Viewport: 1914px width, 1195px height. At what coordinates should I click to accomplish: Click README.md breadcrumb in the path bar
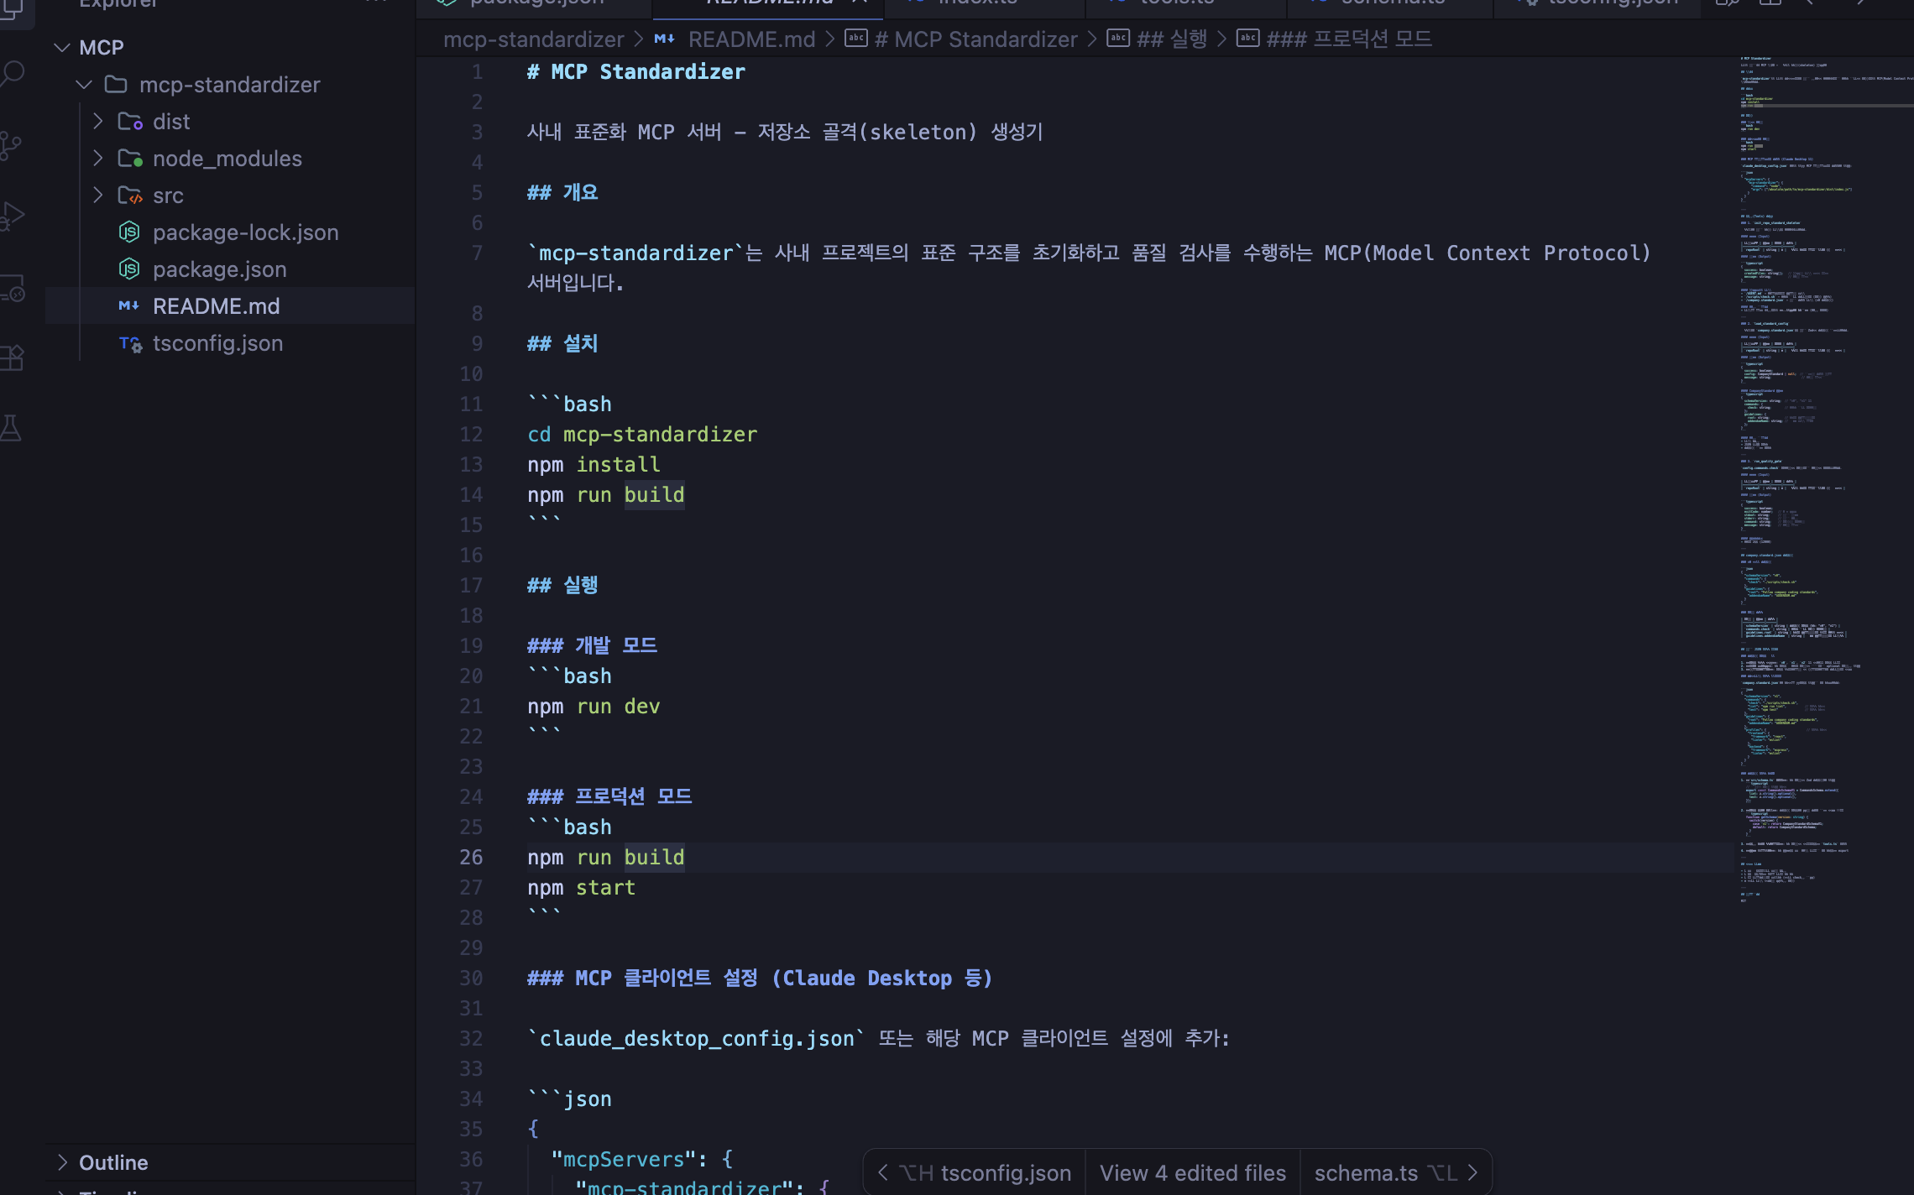750,39
